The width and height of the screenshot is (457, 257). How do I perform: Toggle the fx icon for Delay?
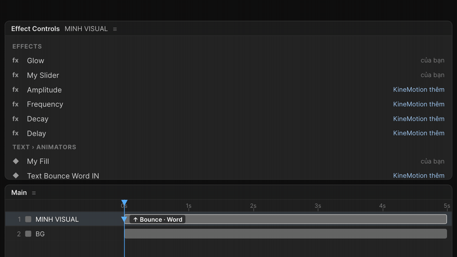pyautogui.click(x=15, y=133)
